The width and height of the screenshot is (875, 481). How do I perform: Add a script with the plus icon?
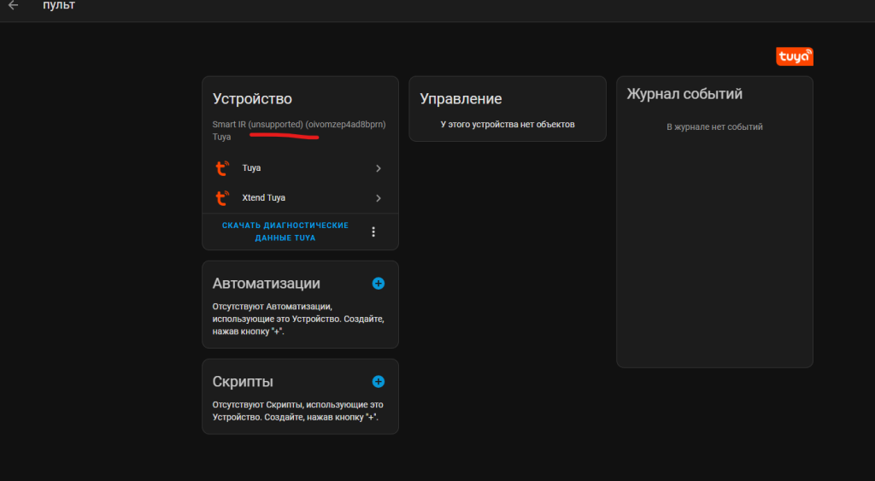point(379,382)
